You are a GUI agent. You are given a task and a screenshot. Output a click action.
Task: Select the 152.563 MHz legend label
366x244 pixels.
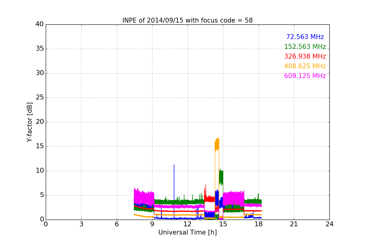305,47
